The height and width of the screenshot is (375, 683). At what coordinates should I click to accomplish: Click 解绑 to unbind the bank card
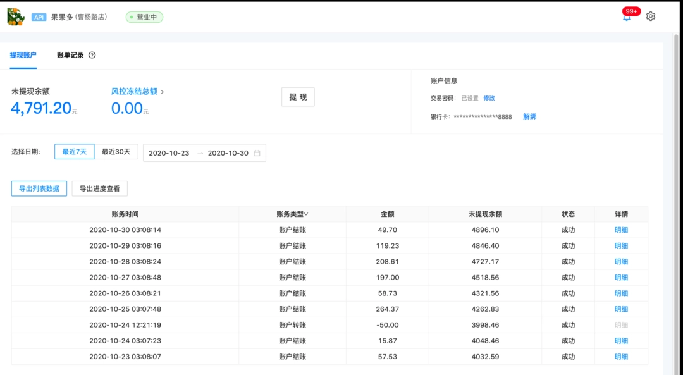[529, 117]
